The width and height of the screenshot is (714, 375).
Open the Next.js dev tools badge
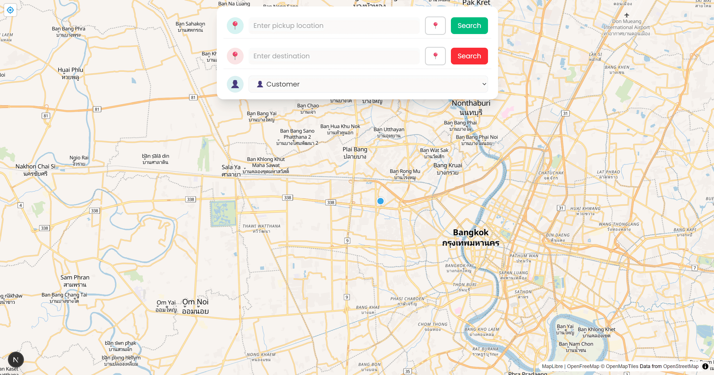coord(16,360)
